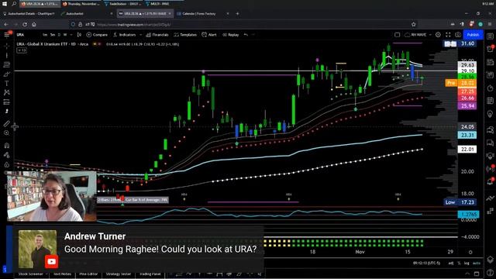
Task: Select the D daily timeframe
Action: click(x=59, y=35)
